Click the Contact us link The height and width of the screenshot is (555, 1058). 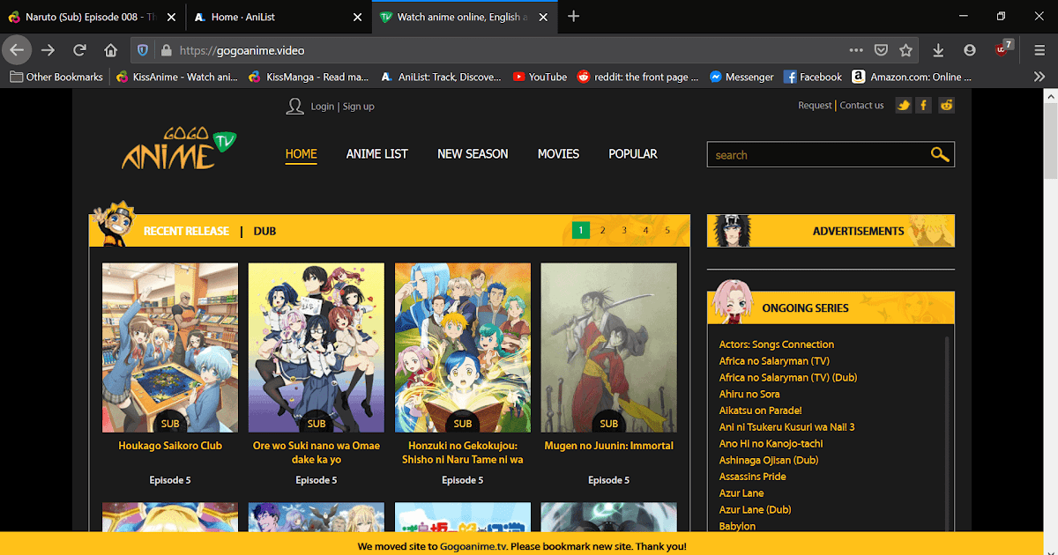coord(861,105)
